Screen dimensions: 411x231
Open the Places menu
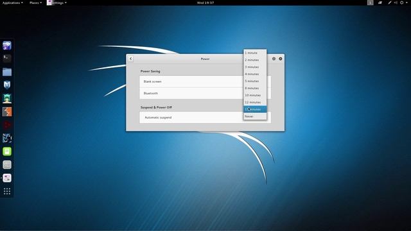click(x=35, y=3)
